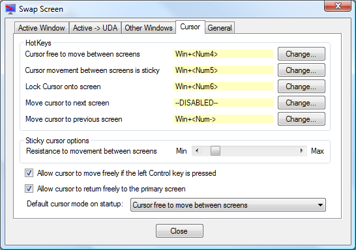Open the default cursor mode dropdown
Image resolution: width=356 pixels, height=250 pixels.
(228, 205)
